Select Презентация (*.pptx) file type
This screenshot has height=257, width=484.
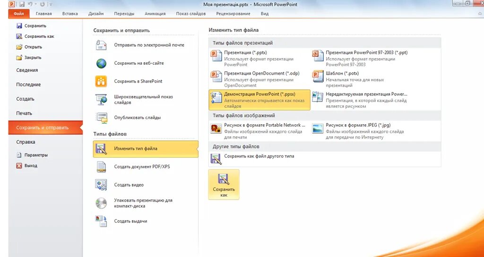(259, 58)
